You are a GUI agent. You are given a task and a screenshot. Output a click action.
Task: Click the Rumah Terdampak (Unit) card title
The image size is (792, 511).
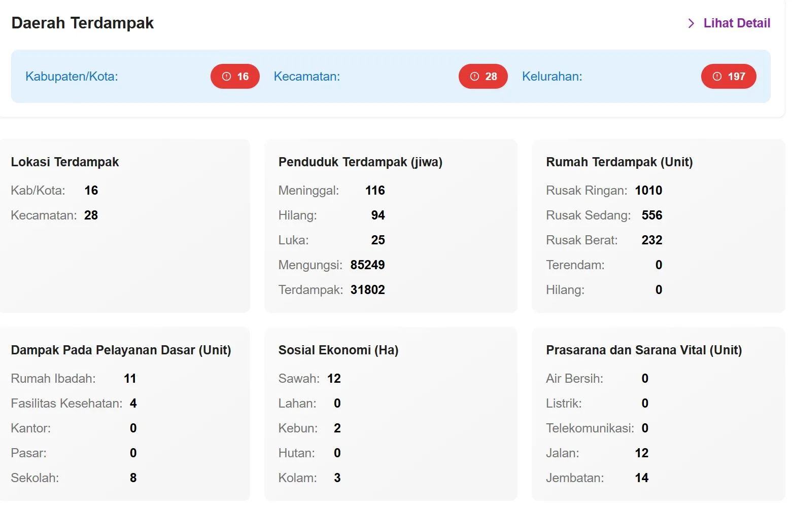click(x=619, y=162)
